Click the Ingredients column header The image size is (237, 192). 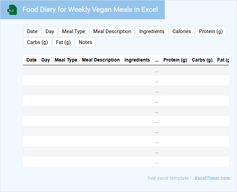coord(137,60)
